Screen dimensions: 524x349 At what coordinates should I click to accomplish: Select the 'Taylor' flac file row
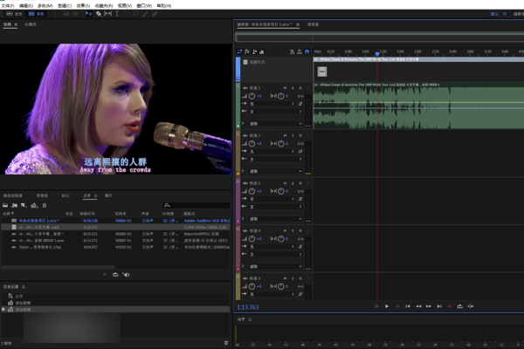[115, 247]
